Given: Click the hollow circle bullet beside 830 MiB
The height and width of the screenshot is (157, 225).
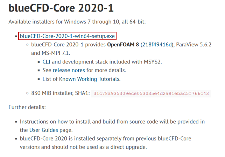Looking at the screenshot, I should pos(27,93).
